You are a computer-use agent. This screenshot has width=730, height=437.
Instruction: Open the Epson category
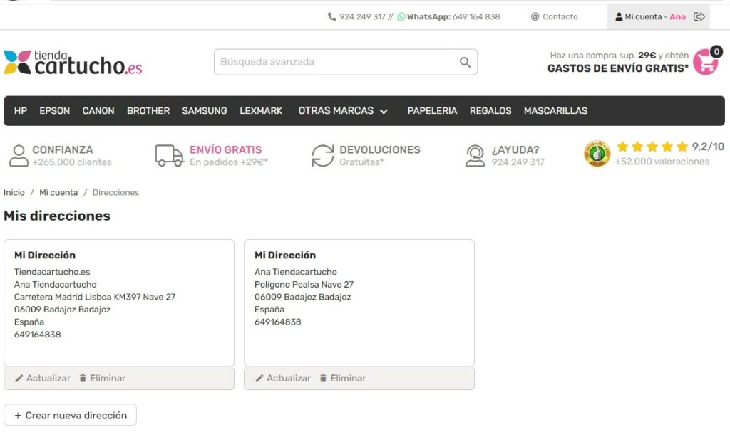pos(54,110)
